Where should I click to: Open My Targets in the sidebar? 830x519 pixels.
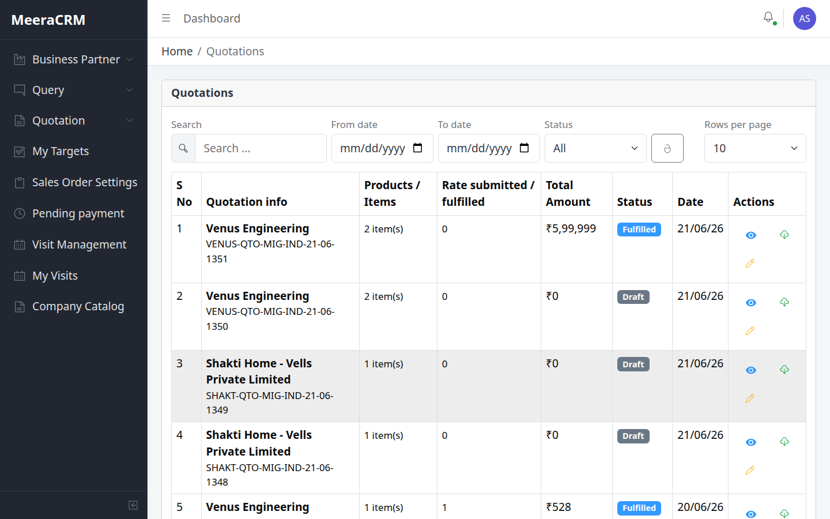click(x=74, y=151)
